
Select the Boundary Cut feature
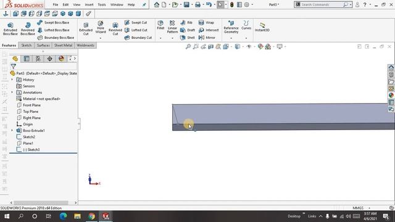(x=138, y=38)
